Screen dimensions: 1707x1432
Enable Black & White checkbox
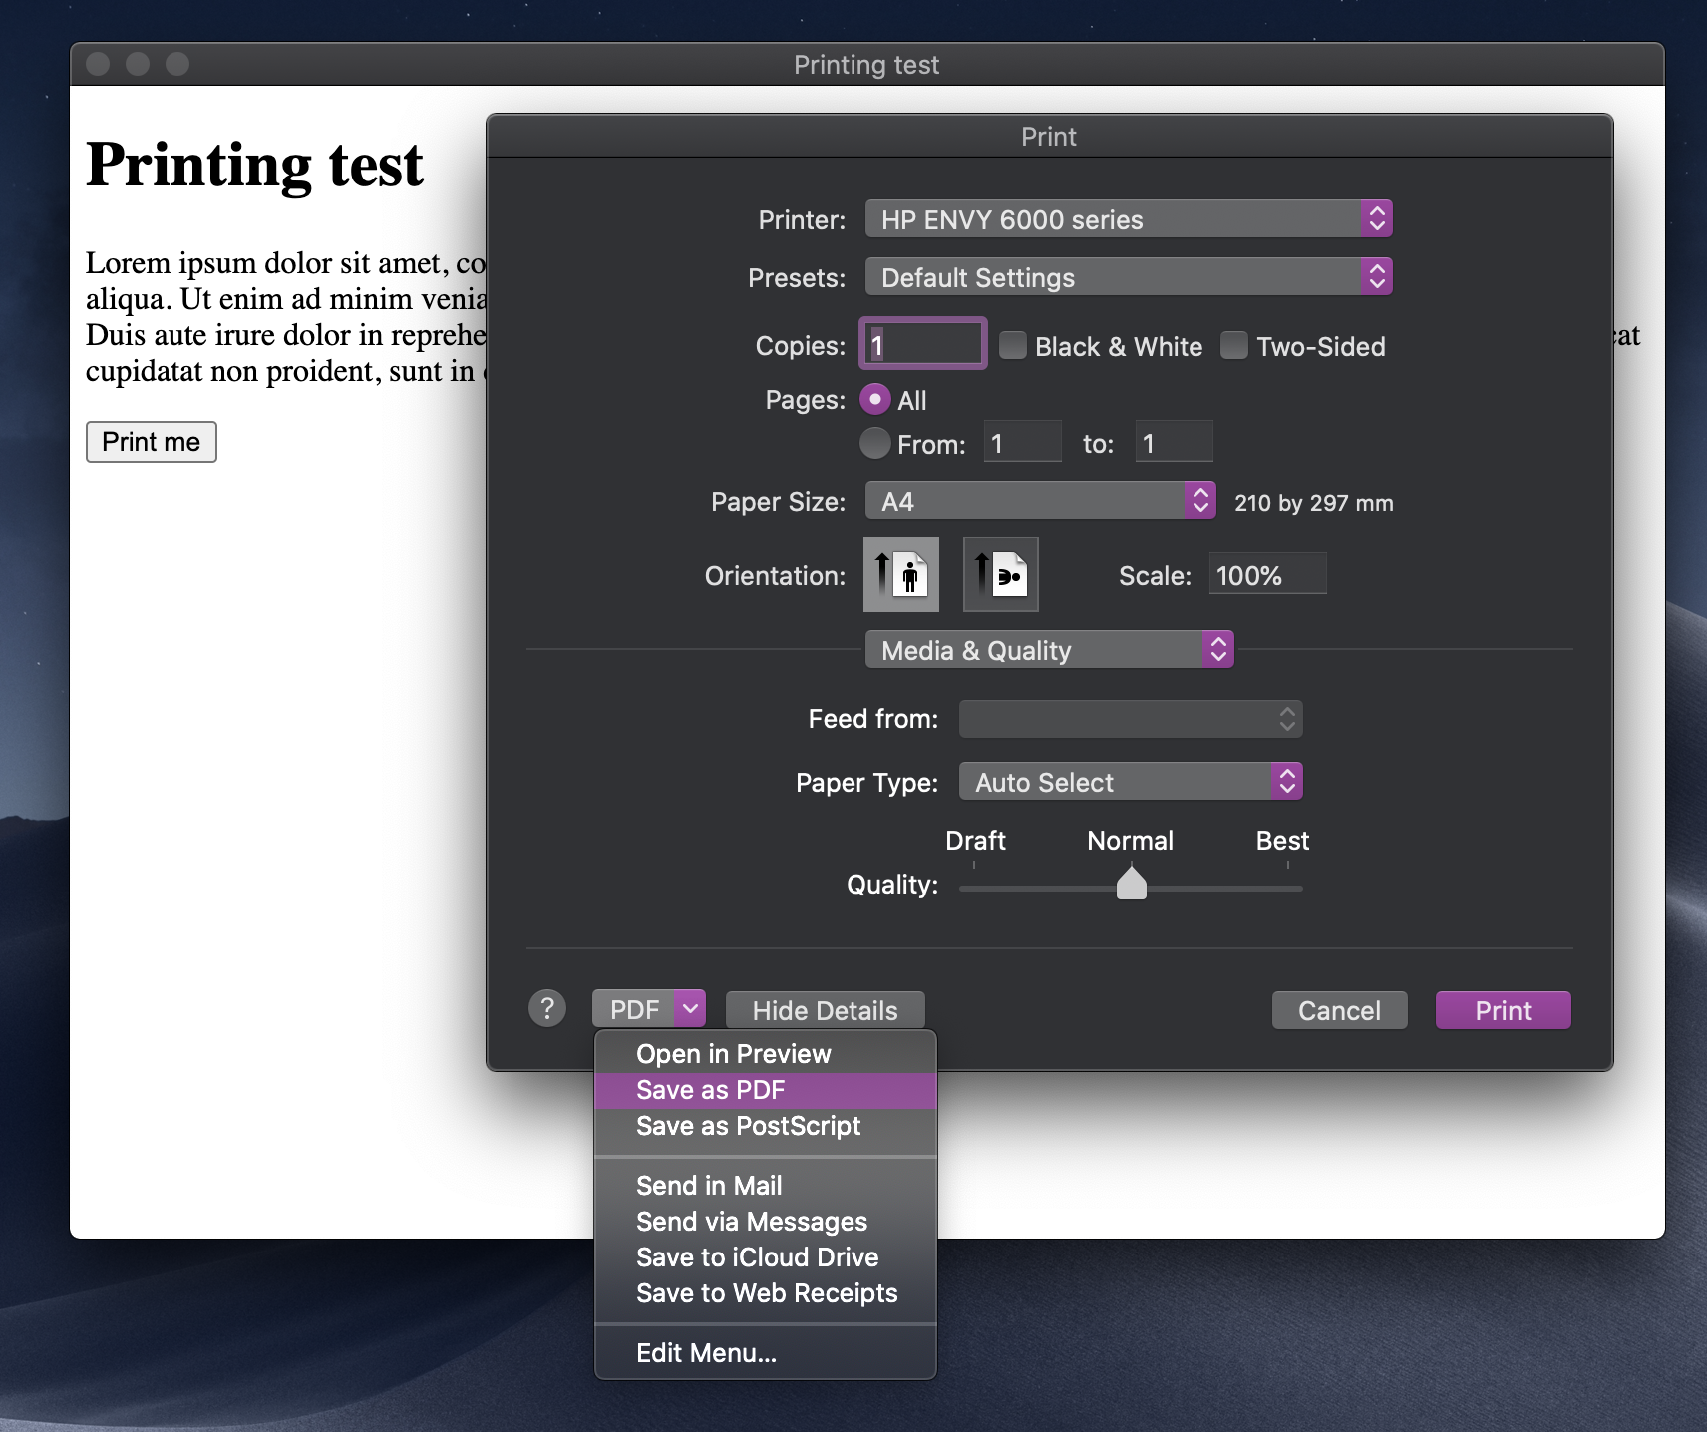1013,345
